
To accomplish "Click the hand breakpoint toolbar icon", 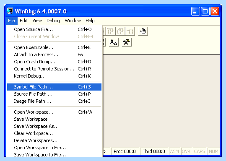I will [143, 31].
